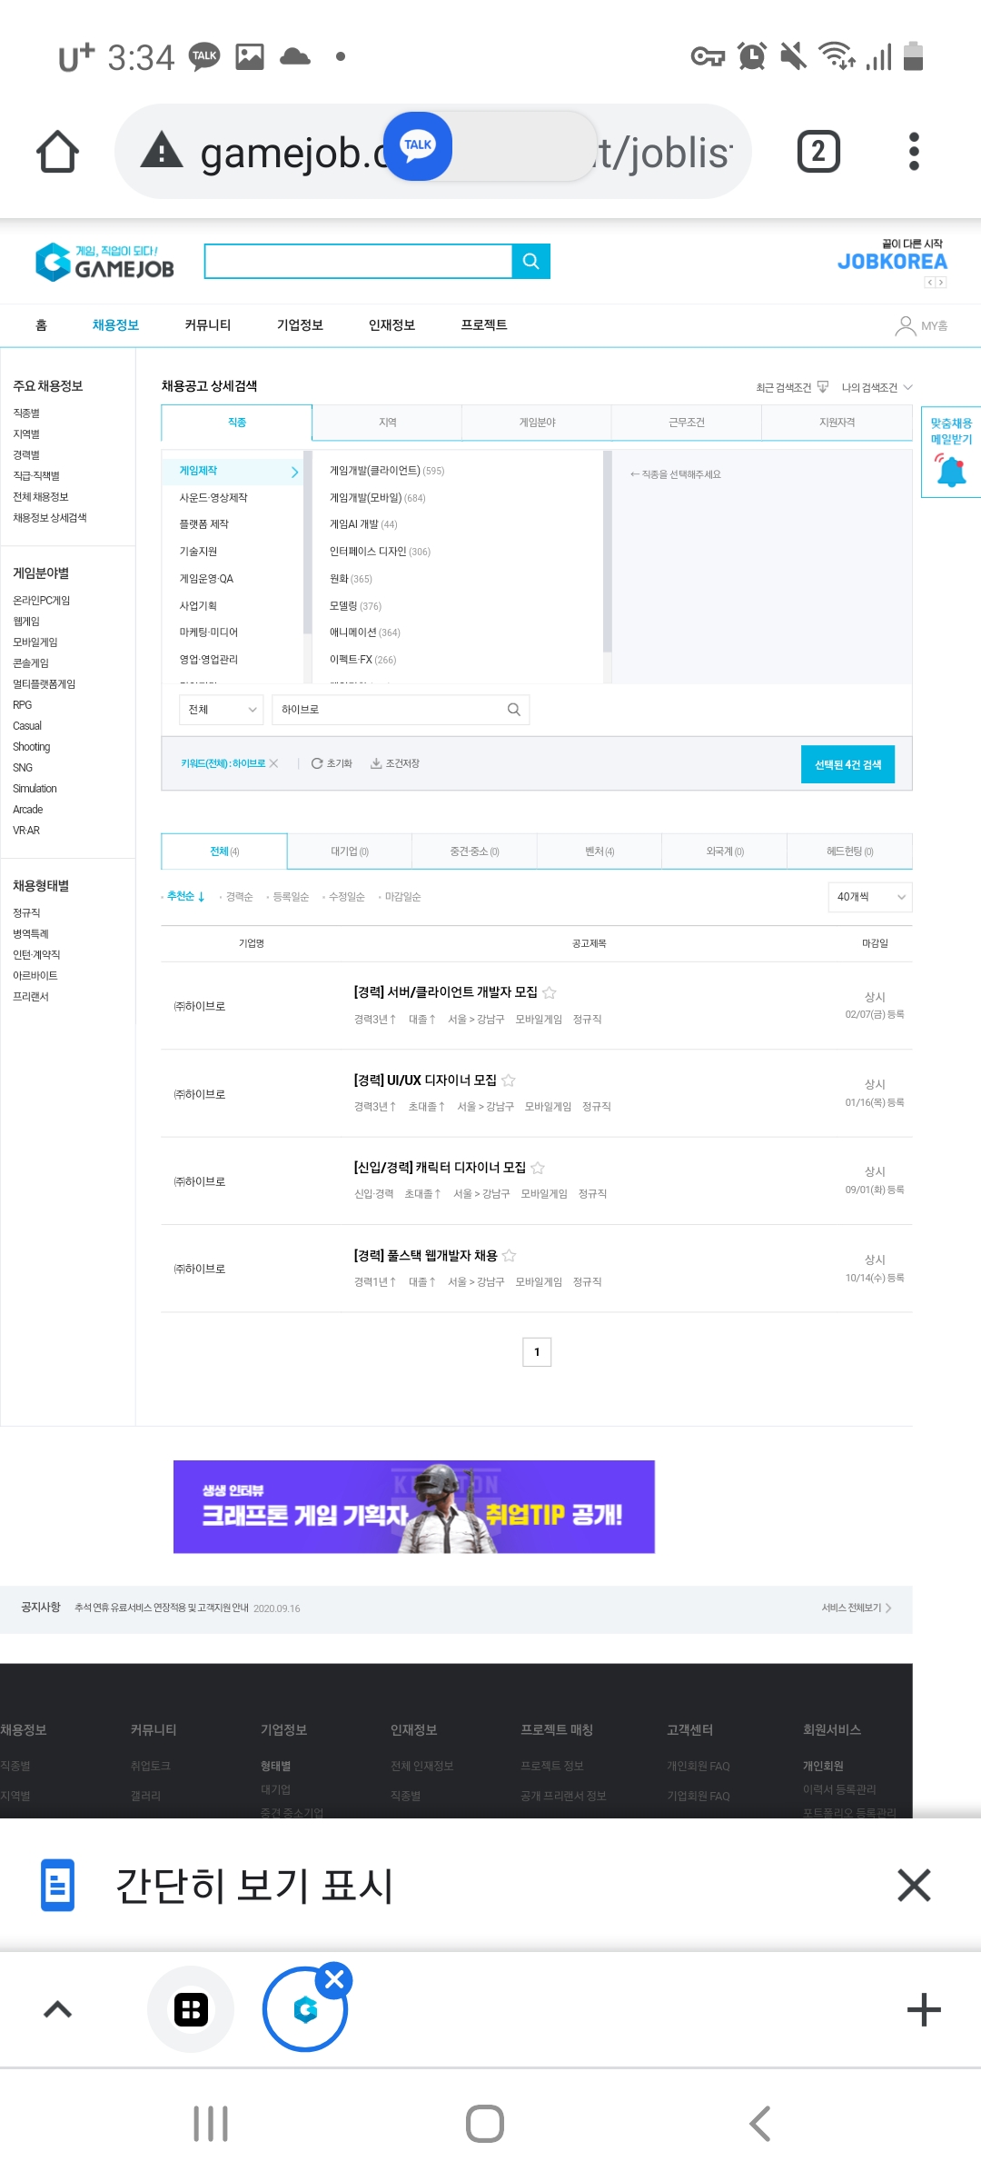The image size is (981, 2181).
Task: Tap the blue search magnifier button
Action: tap(531, 262)
